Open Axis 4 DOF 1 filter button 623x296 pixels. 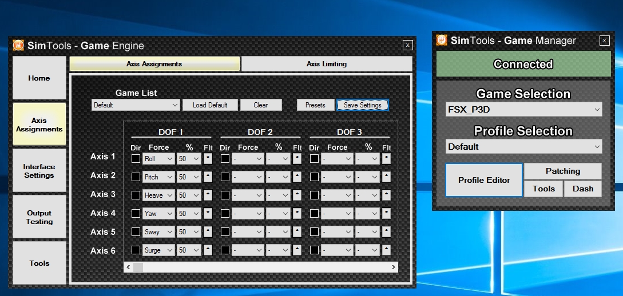pos(208,214)
